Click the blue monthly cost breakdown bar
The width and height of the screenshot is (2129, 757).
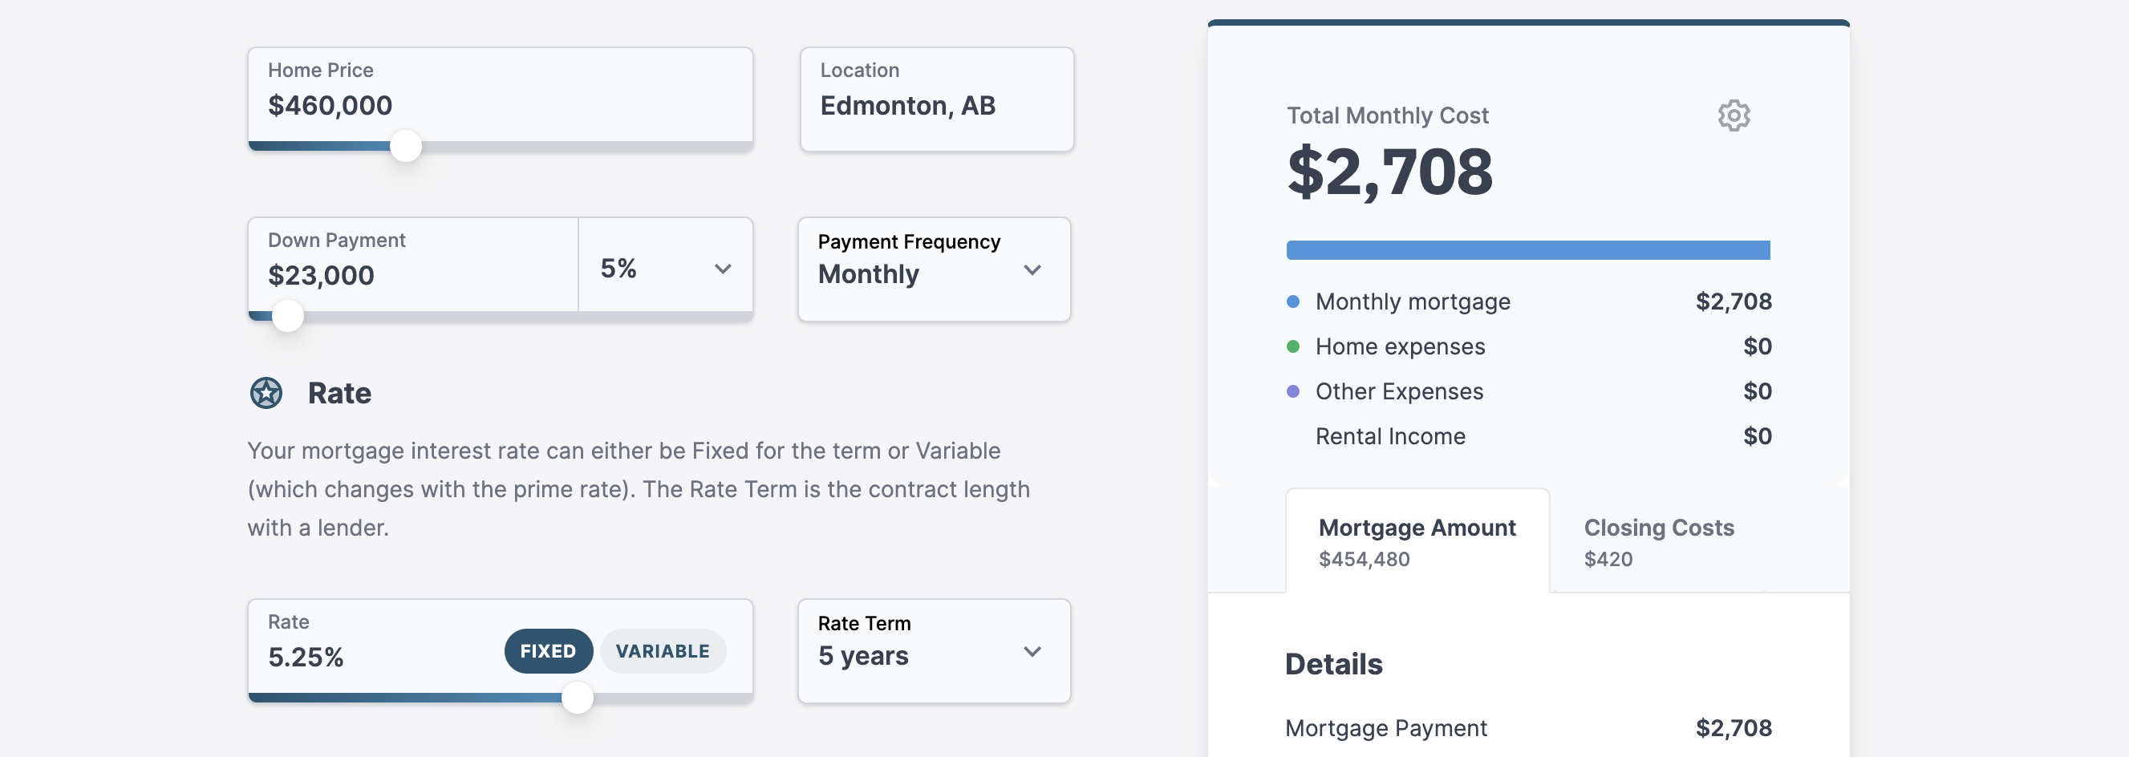[x=1527, y=249]
